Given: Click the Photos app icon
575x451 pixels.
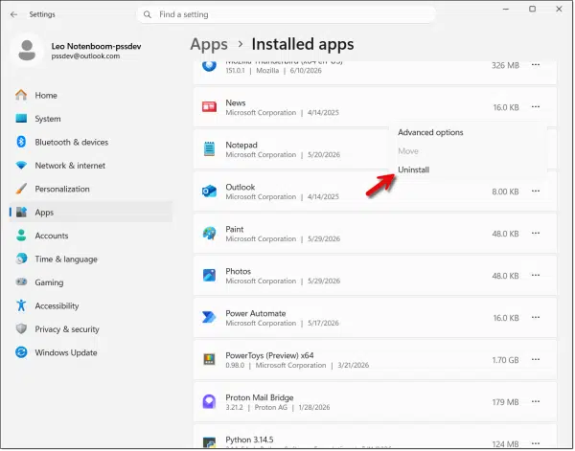Looking at the screenshot, I should pyautogui.click(x=209, y=276).
